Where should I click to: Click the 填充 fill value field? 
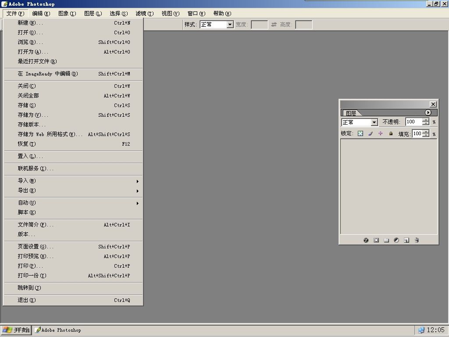(417, 133)
